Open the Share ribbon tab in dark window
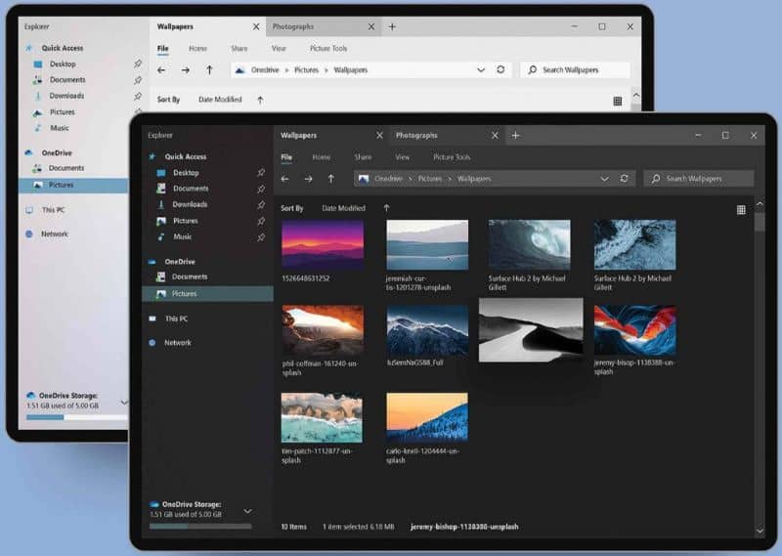This screenshot has height=556, width=782. (x=363, y=157)
